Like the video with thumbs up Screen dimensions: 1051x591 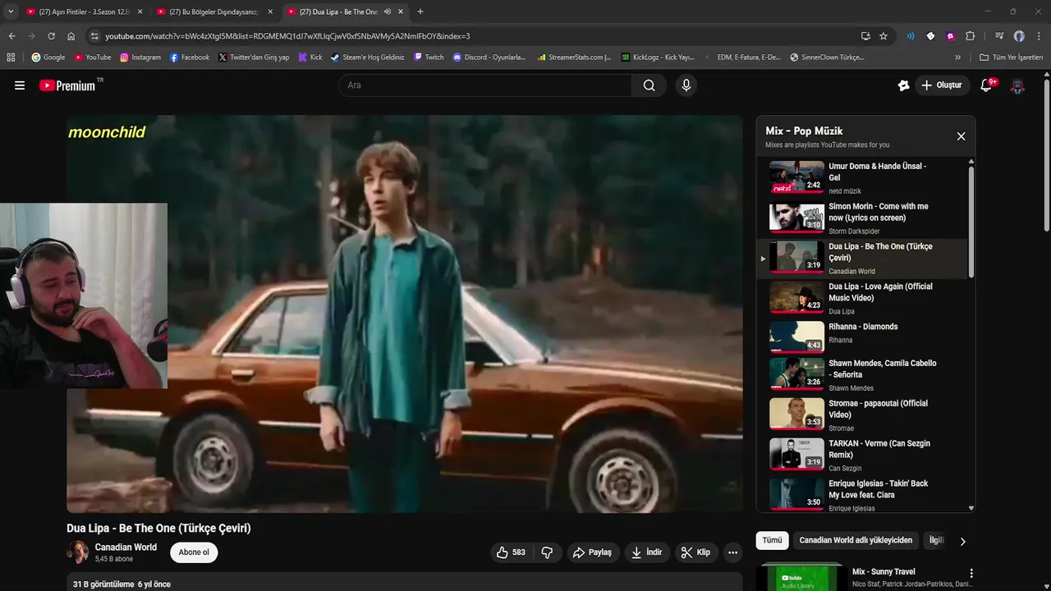pos(511,552)
